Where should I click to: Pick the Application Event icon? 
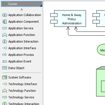click(4, 61)
